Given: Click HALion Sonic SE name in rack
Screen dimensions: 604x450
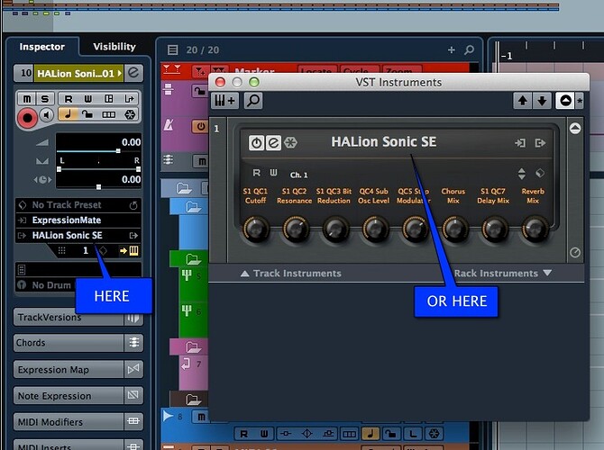Looking at the screenshot, I should (384, 142).
